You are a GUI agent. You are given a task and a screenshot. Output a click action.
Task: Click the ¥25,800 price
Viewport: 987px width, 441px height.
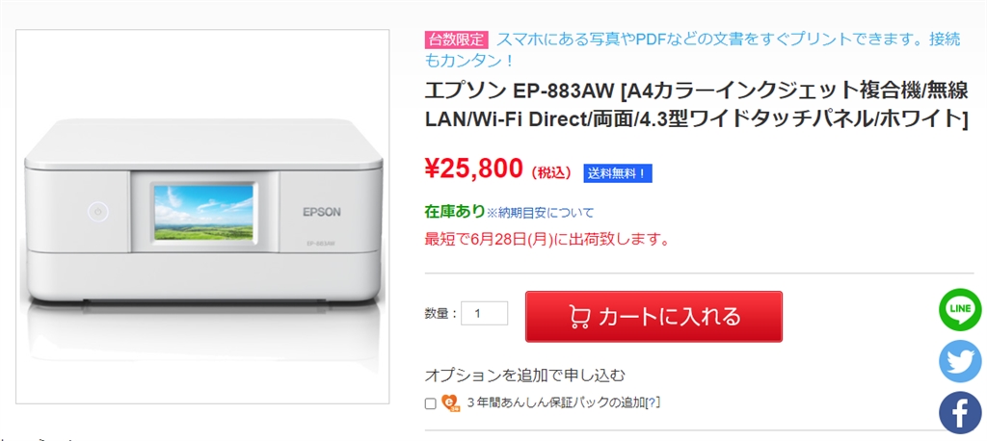[x=473, y=169]
